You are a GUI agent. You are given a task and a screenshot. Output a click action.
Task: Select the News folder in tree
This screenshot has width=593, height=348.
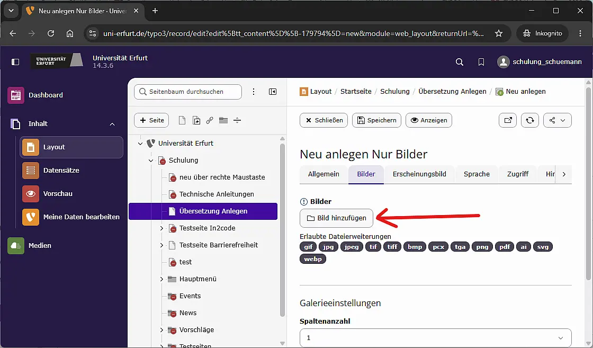click(188, 313)
